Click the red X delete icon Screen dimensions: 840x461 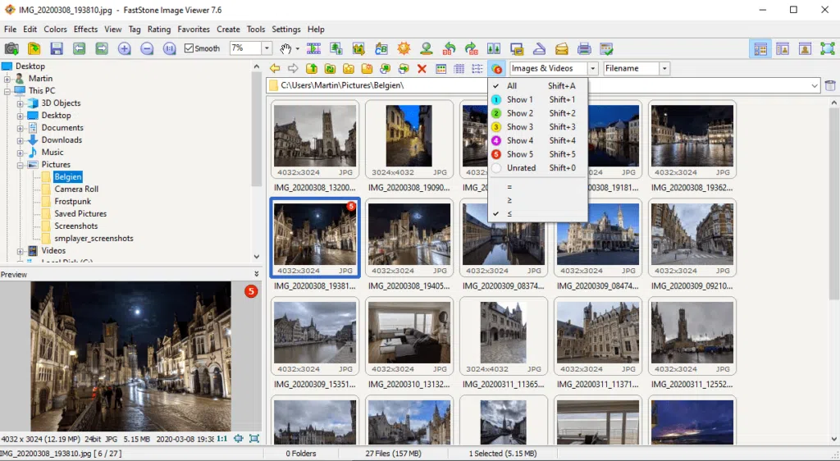(x=422, y=69)
